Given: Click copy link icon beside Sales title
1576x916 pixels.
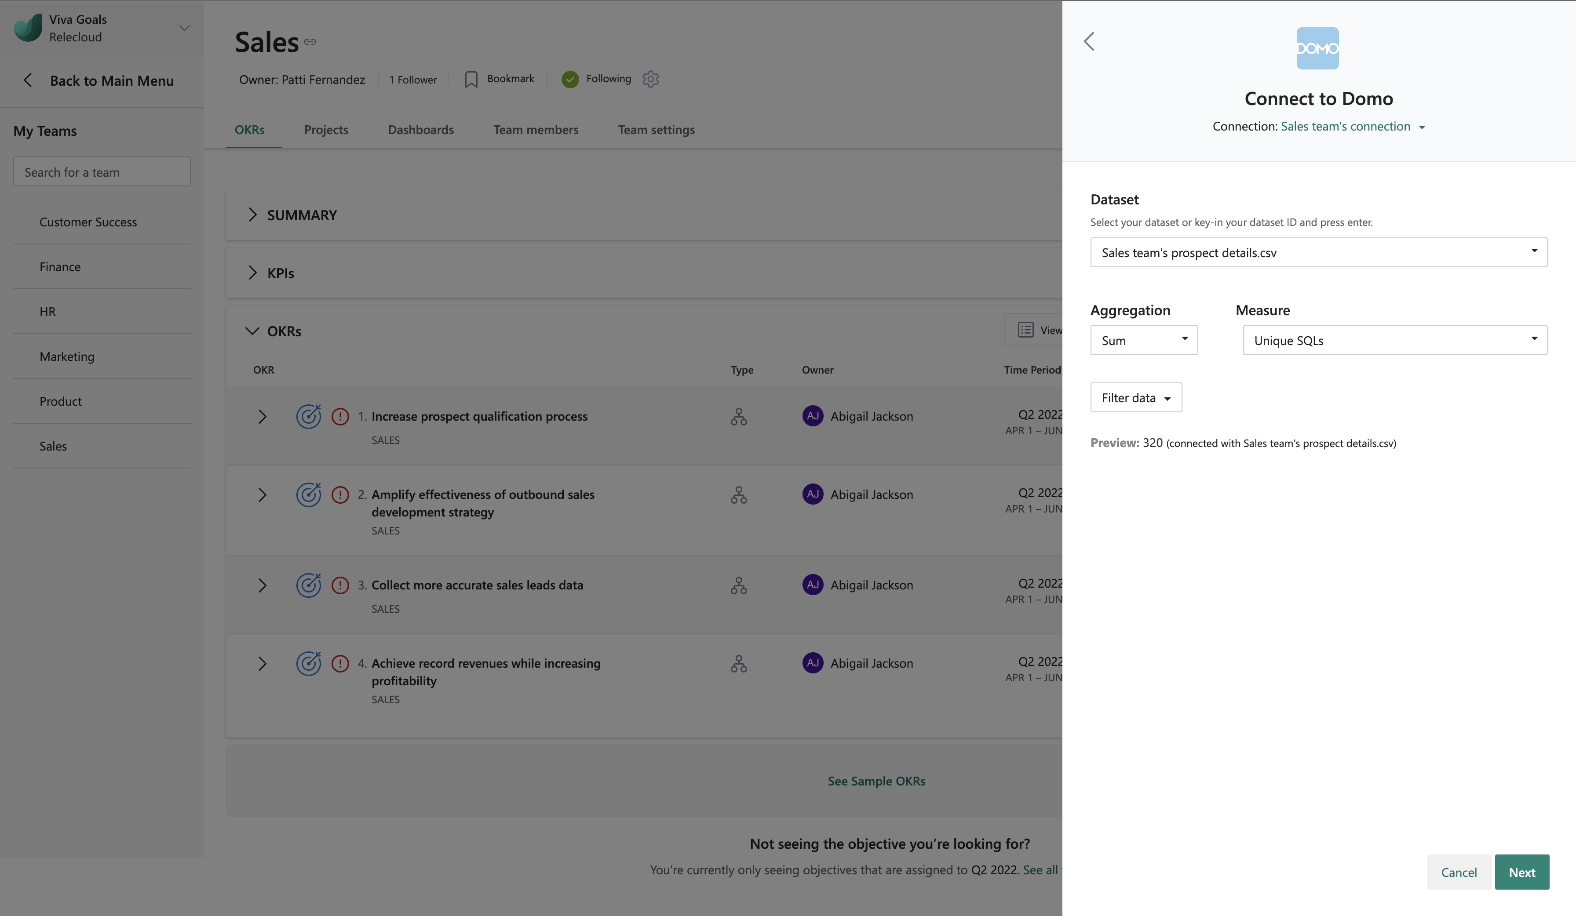Looking at the screenshot, I should pos(310,42).
